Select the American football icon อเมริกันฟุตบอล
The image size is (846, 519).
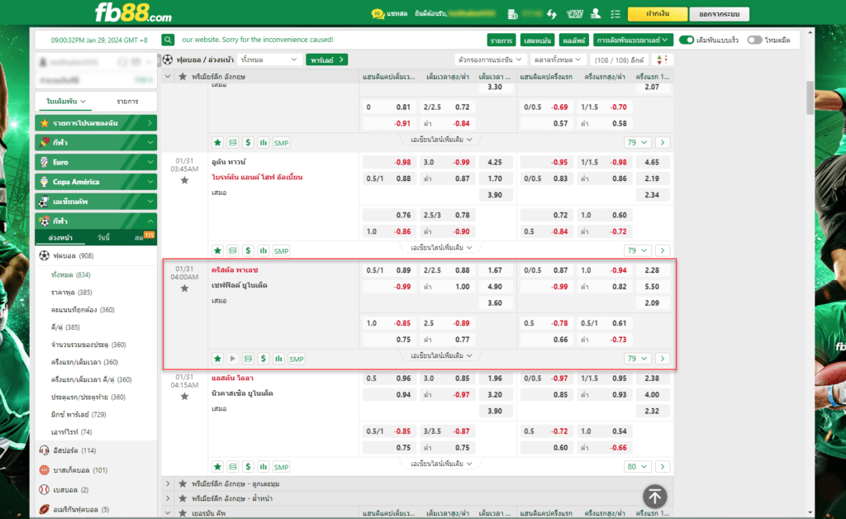pos(45,509)
